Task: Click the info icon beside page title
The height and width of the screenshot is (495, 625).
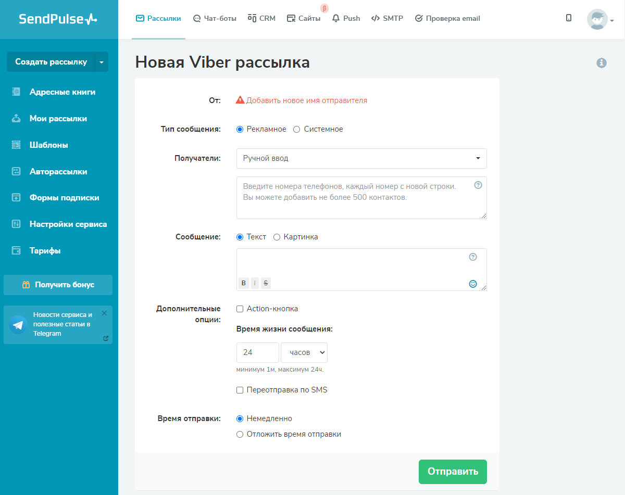Action: click(602, 63)
